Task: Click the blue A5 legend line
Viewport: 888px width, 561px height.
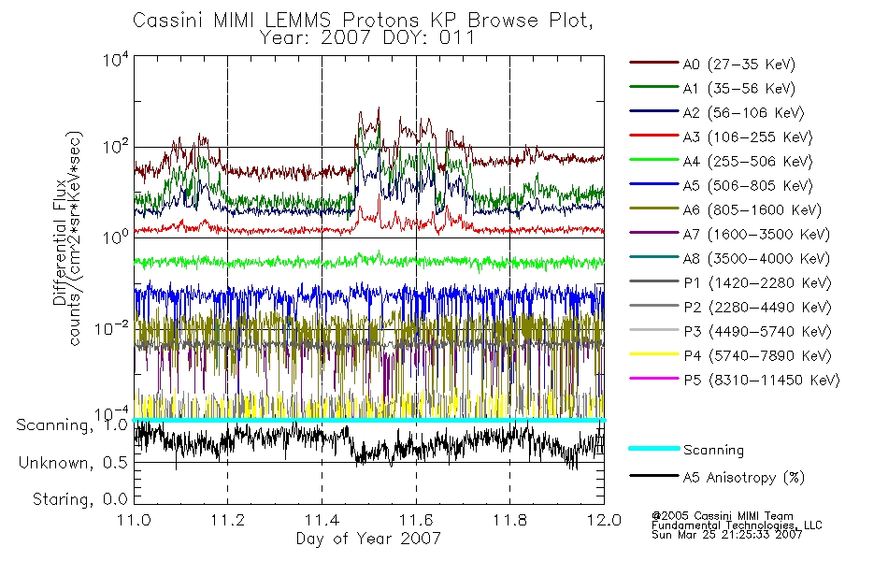Action: (x=653, y=184)
